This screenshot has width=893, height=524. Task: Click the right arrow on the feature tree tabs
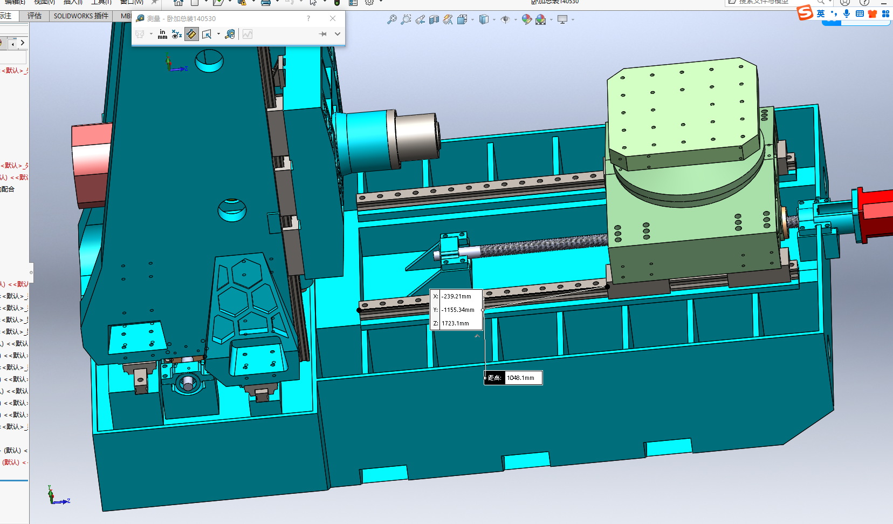pyautogui.click(x=22, y=43)
